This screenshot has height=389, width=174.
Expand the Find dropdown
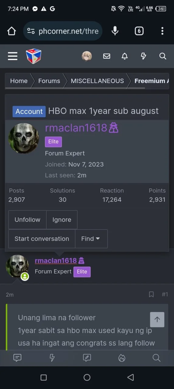(x=91, y=239)
